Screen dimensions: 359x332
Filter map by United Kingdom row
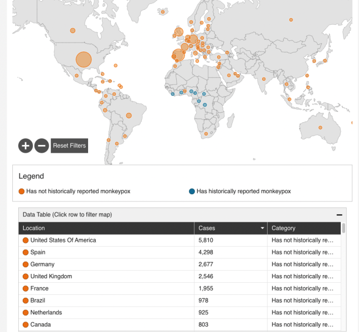pos(51,276)
